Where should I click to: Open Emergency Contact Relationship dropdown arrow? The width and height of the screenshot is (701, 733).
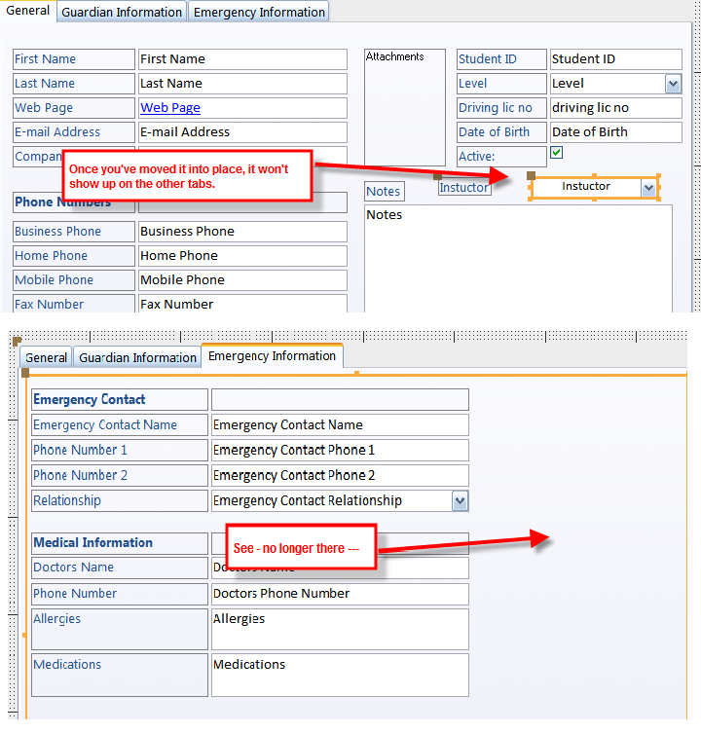[x=460, y=500]
